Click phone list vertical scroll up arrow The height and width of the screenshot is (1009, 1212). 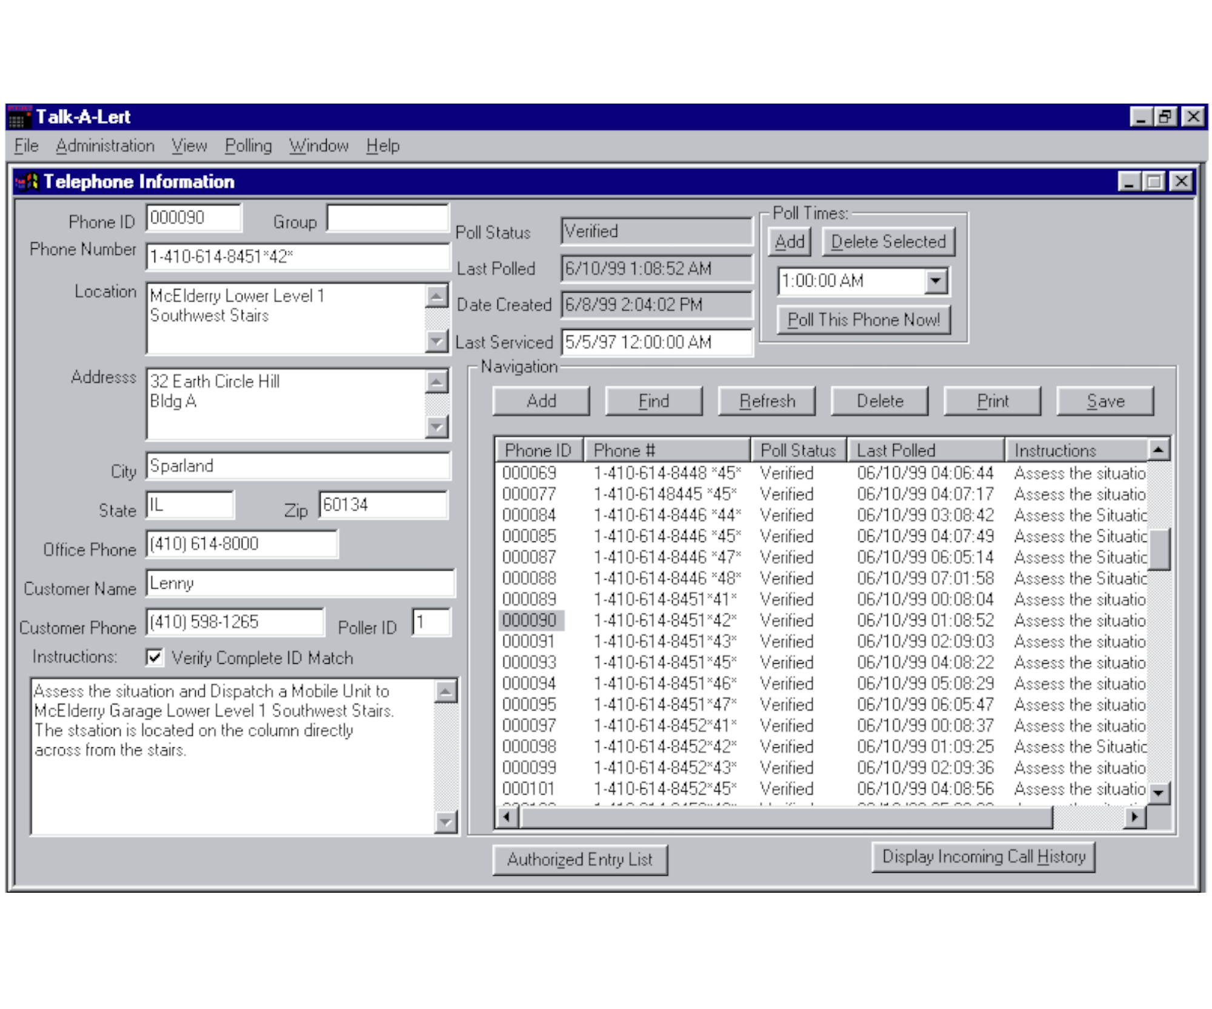(x=1159, y=450)
